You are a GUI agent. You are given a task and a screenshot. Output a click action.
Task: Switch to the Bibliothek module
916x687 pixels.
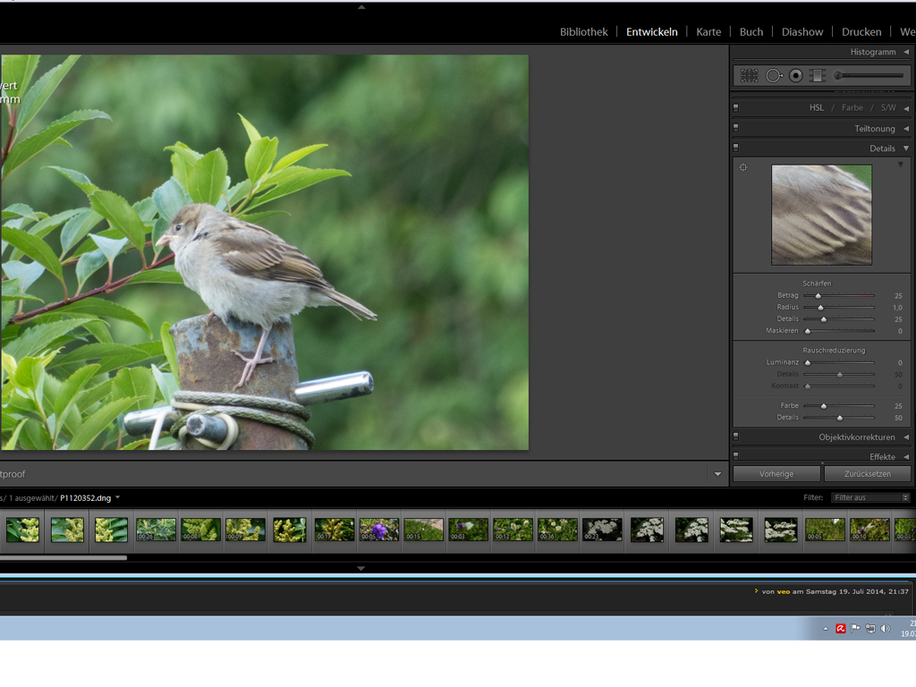point(583,32)
